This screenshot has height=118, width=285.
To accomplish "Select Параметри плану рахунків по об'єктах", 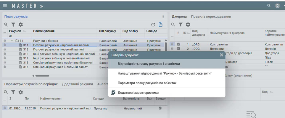I will [x=167, y=83].
